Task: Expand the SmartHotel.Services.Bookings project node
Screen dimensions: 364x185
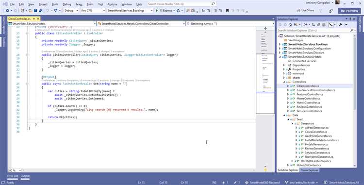Action: point(280,44)
